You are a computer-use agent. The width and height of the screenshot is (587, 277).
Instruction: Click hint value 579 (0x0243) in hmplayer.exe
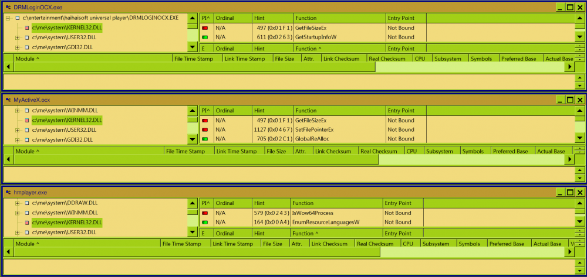pyautogui.click(x=271, y=213)
